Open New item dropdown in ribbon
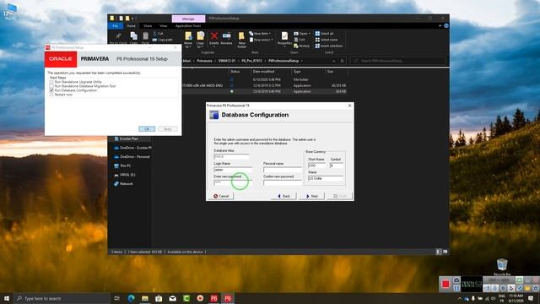540x304 pixels. [x=260, y=34]
